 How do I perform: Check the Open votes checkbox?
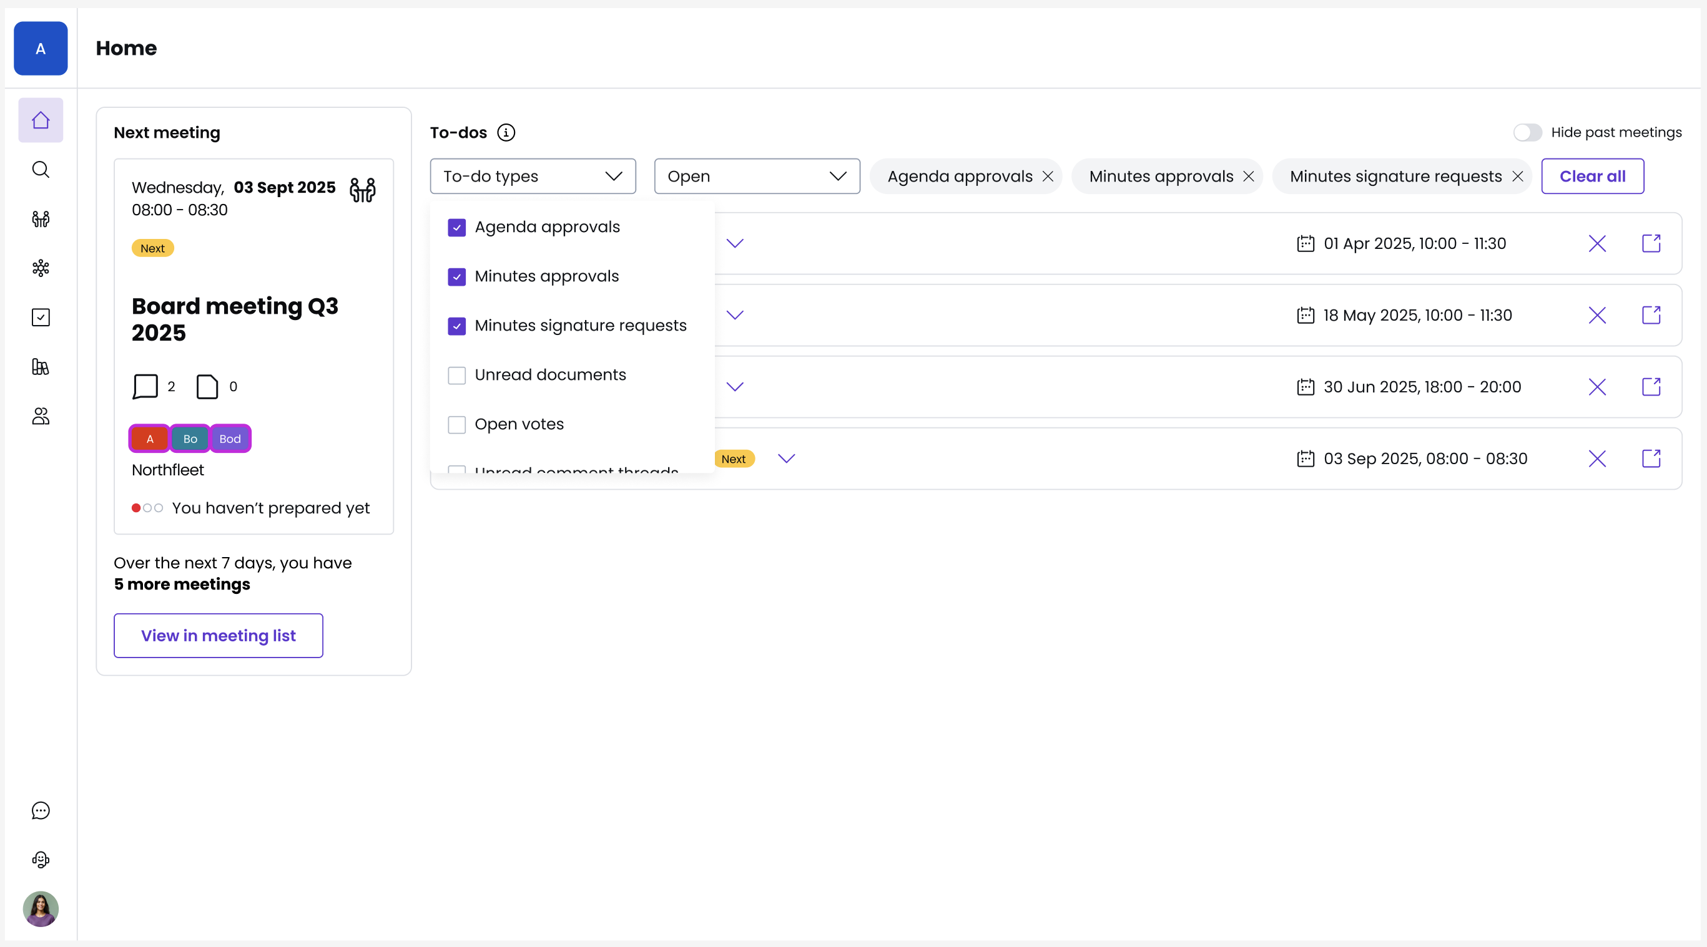(456, 424)
